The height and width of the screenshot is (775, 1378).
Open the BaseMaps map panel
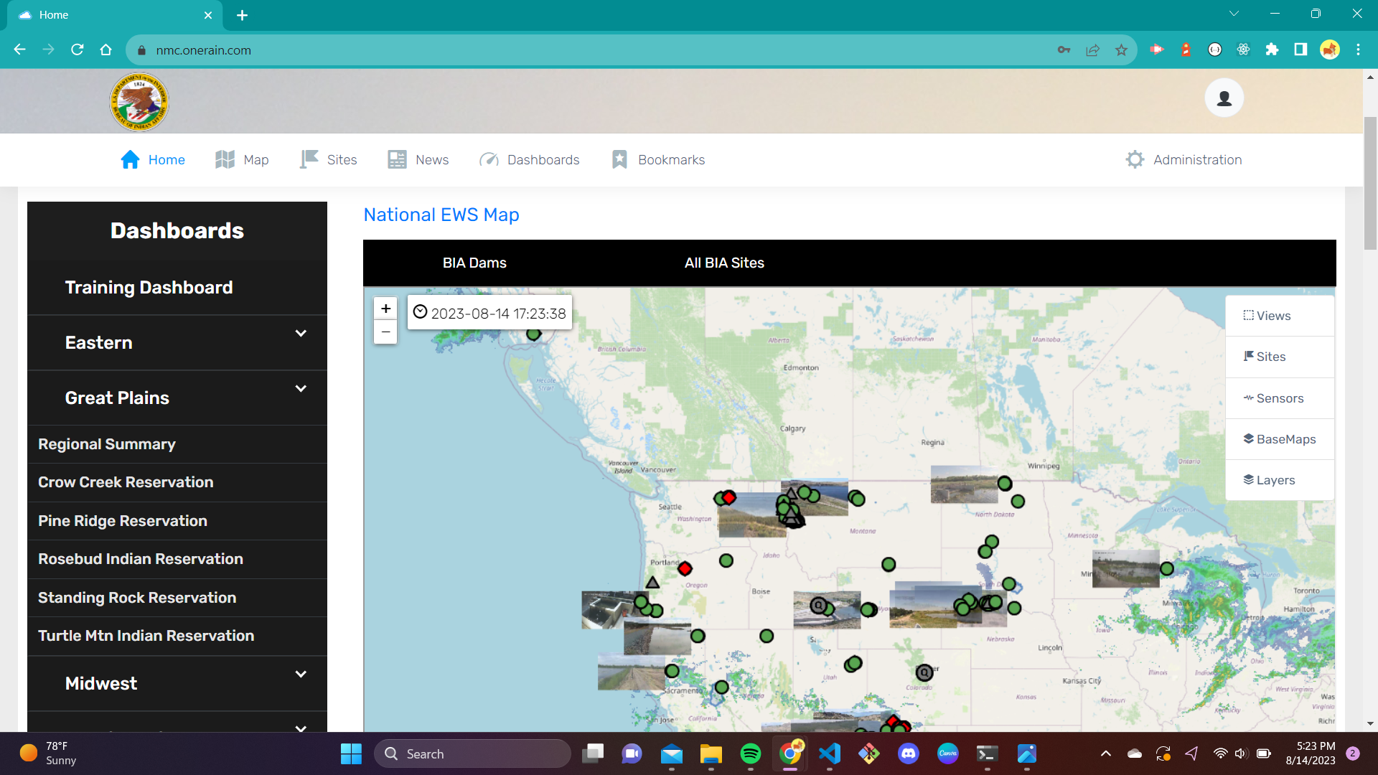1279,439
